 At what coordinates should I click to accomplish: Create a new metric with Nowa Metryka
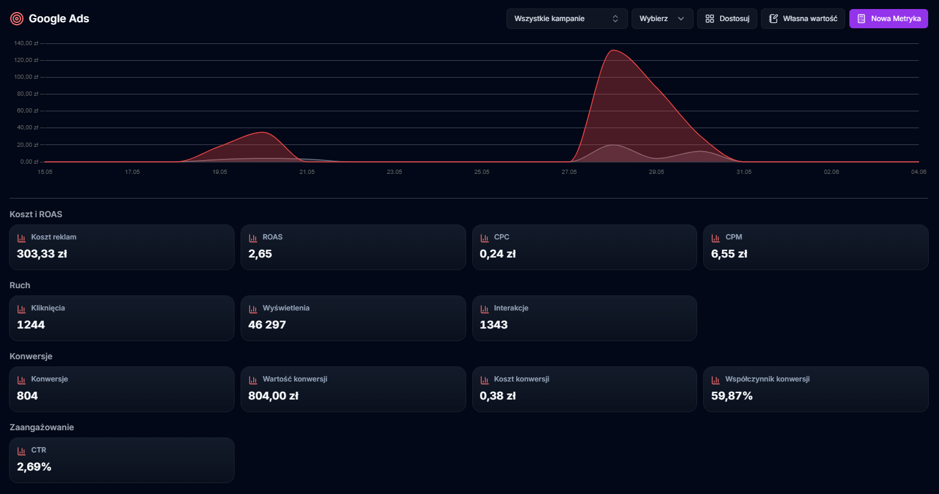point(888,19)
